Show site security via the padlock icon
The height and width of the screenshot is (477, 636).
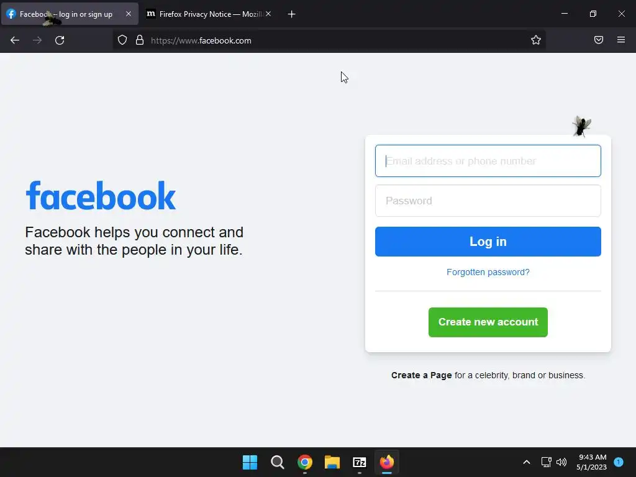coord(140,40)
